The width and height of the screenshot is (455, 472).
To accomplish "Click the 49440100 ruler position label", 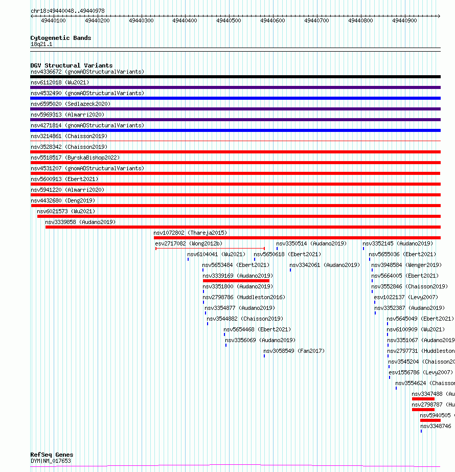I will (x=53, y=21).
